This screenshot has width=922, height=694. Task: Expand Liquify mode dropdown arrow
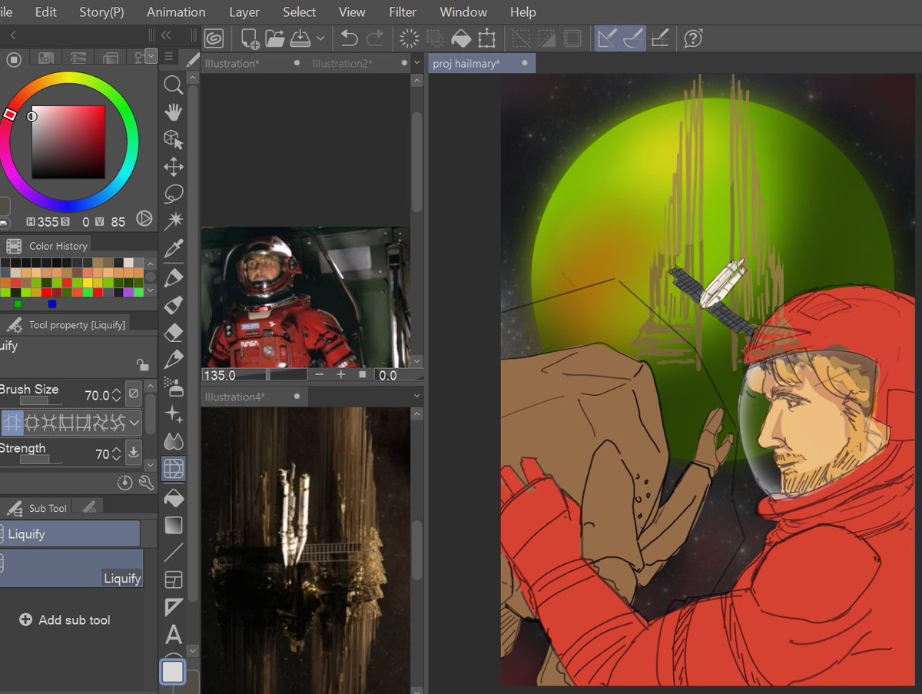pyautogui.click(x=135, y=421)
